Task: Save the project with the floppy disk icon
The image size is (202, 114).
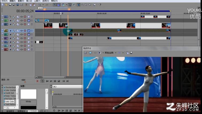Action: tap(10, 5)
